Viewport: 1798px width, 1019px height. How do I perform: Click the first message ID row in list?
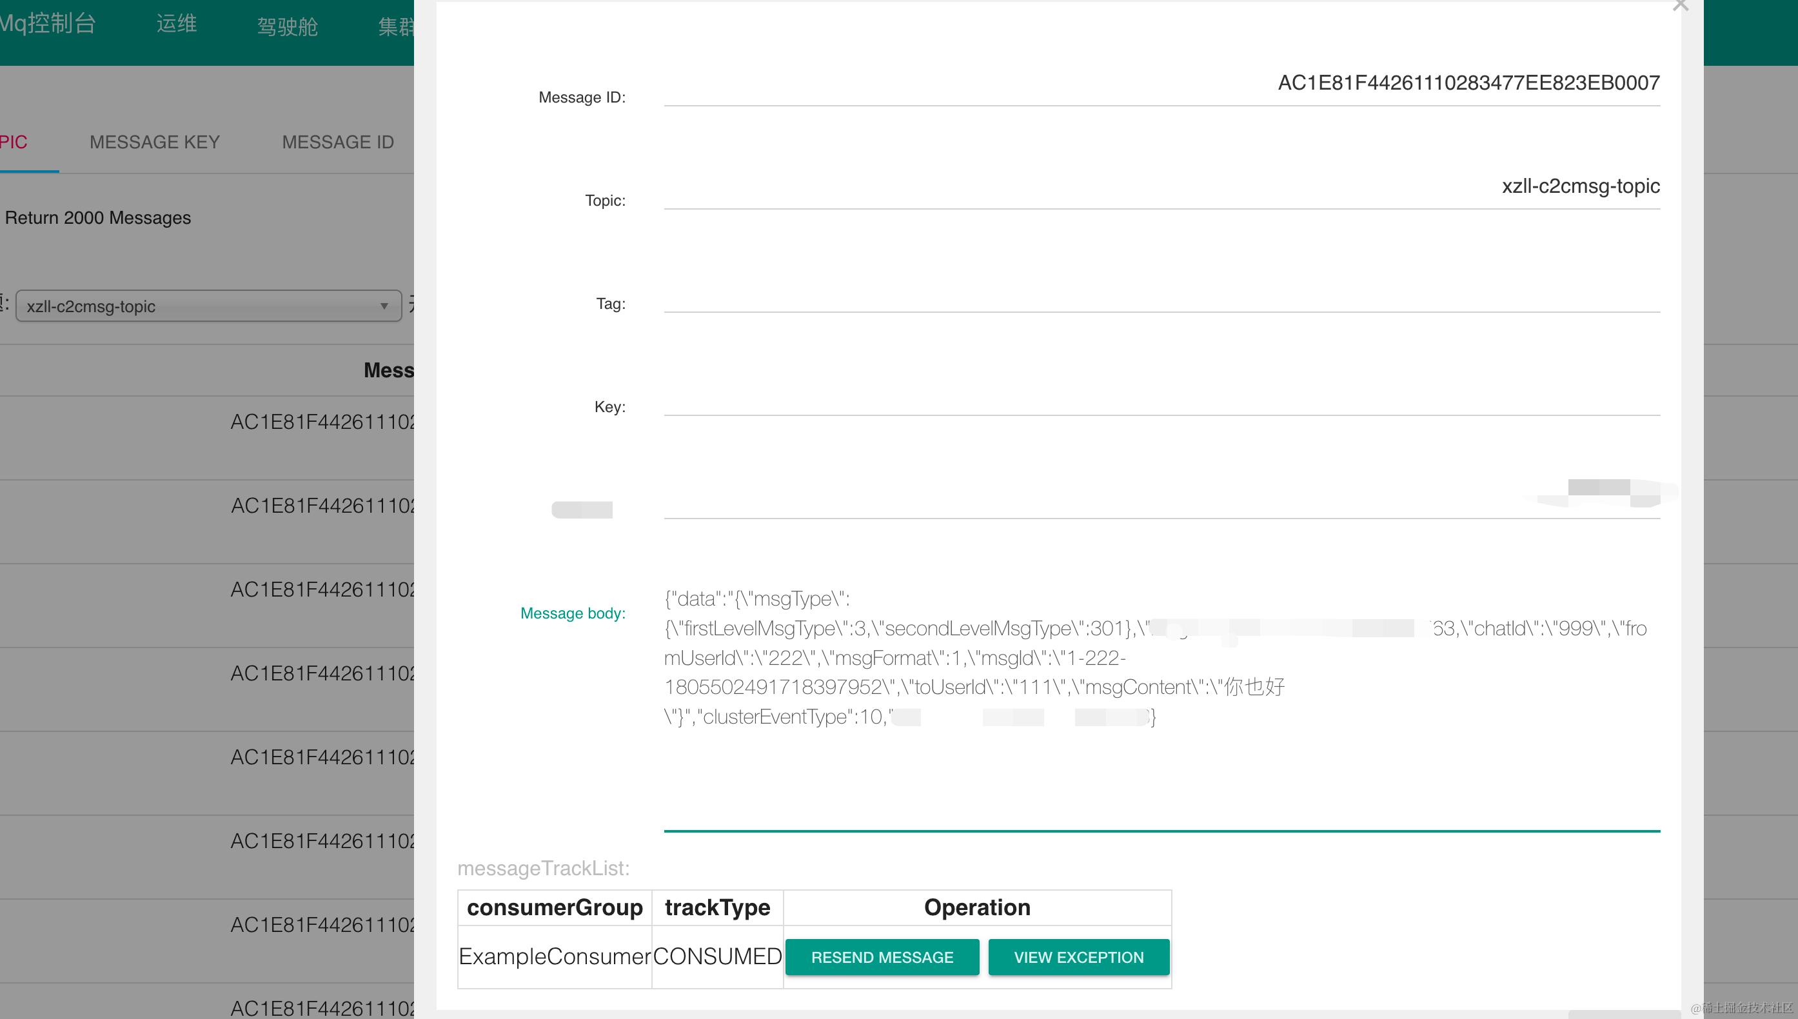[322, 422]
